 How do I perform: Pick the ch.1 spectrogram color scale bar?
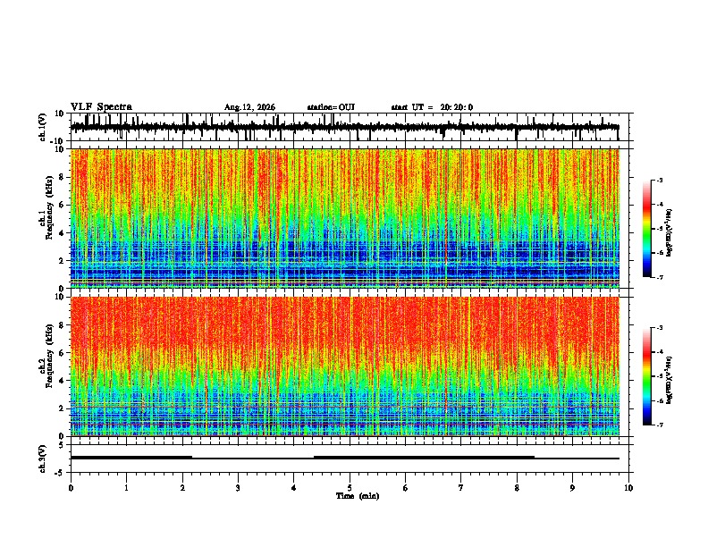click(x=646, y=229)
